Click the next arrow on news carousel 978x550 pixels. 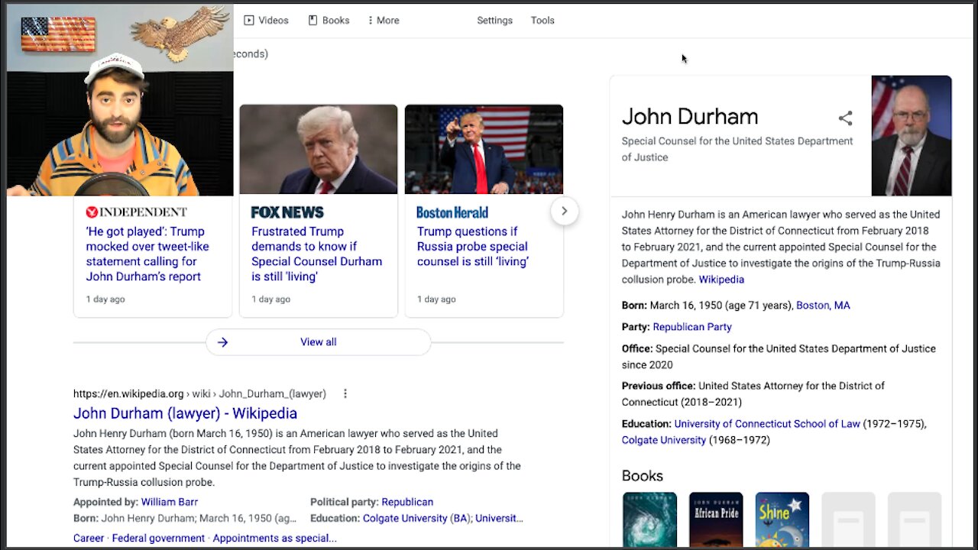pos(564,211)
